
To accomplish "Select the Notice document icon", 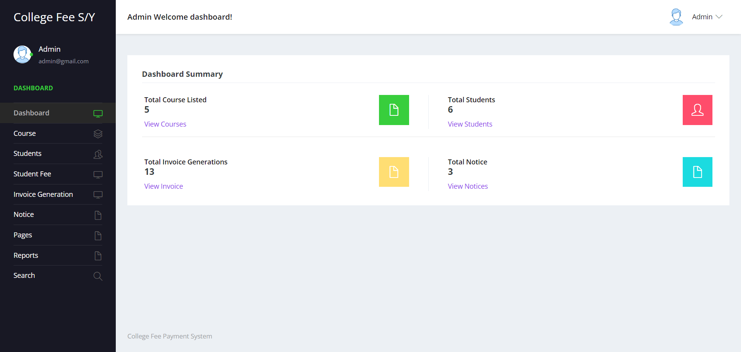I will point(98,215).
